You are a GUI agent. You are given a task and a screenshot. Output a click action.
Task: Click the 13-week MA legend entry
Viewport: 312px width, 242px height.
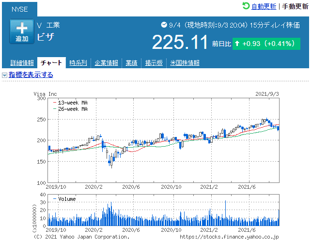[70, 103]
